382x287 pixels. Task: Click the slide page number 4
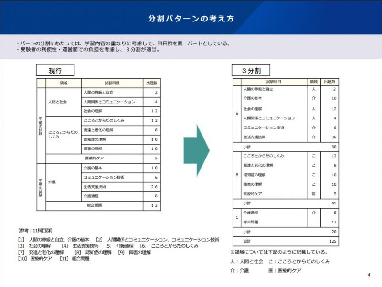point(369,275)
